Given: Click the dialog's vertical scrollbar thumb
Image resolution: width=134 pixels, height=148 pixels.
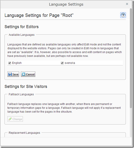Looking at the screenshot, I should tap(131, 58).
